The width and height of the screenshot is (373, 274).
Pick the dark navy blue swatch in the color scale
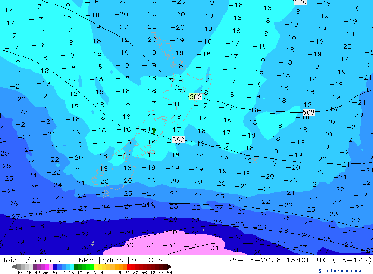tap(55, 267)
